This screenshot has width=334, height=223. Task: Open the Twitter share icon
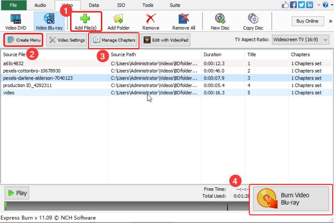(x=301, y=5)
